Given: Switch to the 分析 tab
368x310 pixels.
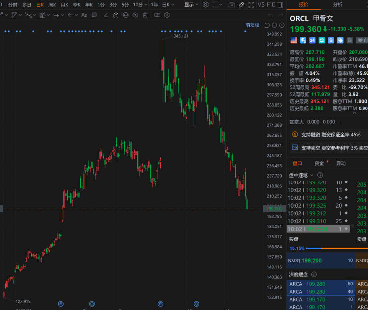Looking at the screenshot, I should click(338, 5).
